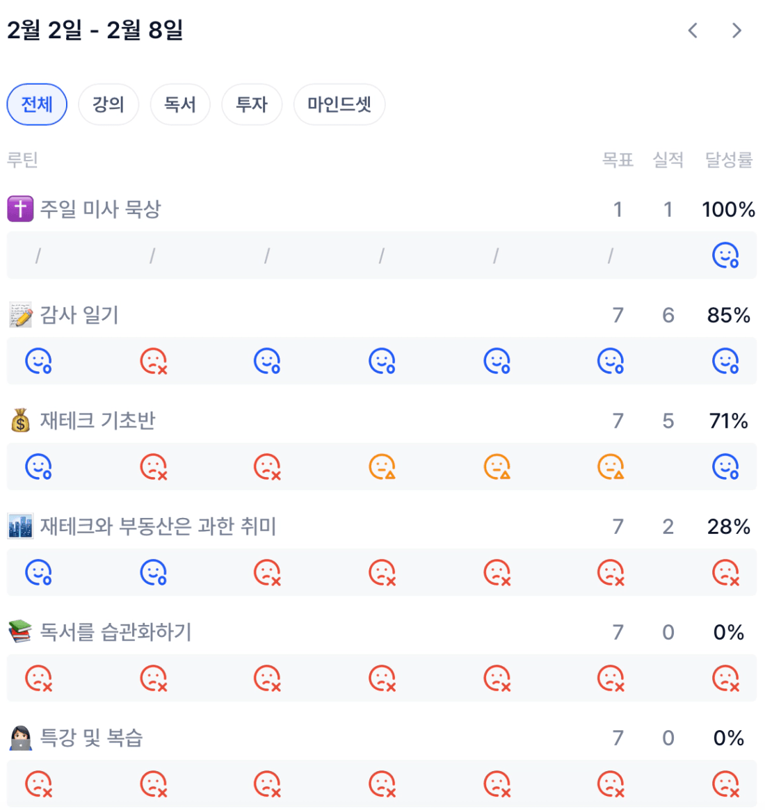Click the cross icon for 주일 미사 묵상

tap(20, 209)
